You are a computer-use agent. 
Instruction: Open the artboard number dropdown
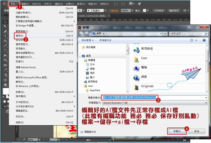pos(59,140)
